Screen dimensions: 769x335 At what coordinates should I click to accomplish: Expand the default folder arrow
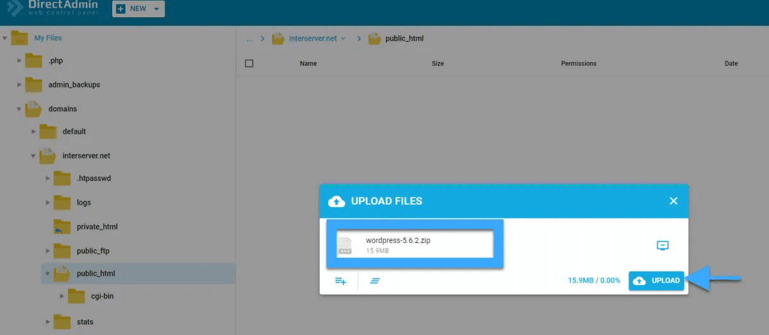[x=33, y=132]
